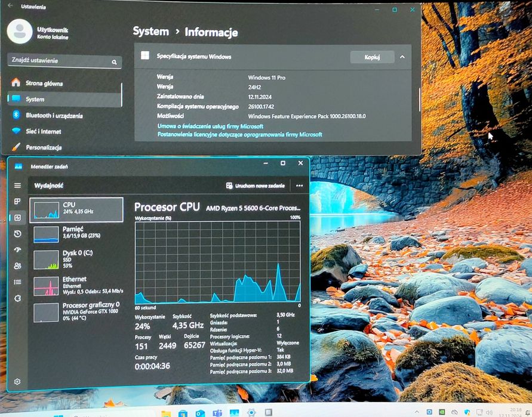Click the 'AMD Ryzen 5 5600 6-Core' processor name
Viewport: 532px width, 417px height.
(253, 208)
